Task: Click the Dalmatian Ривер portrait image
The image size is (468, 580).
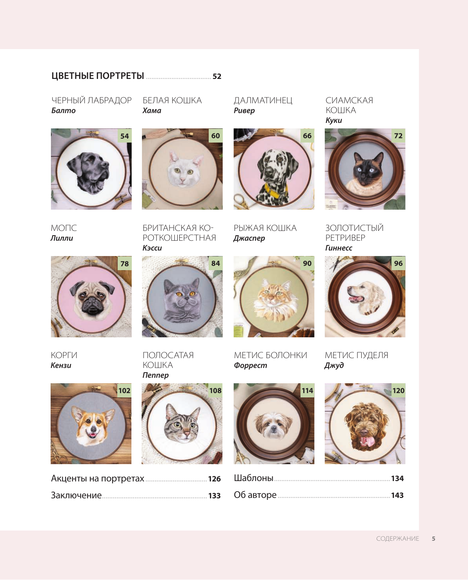Action: coord(274,169)
